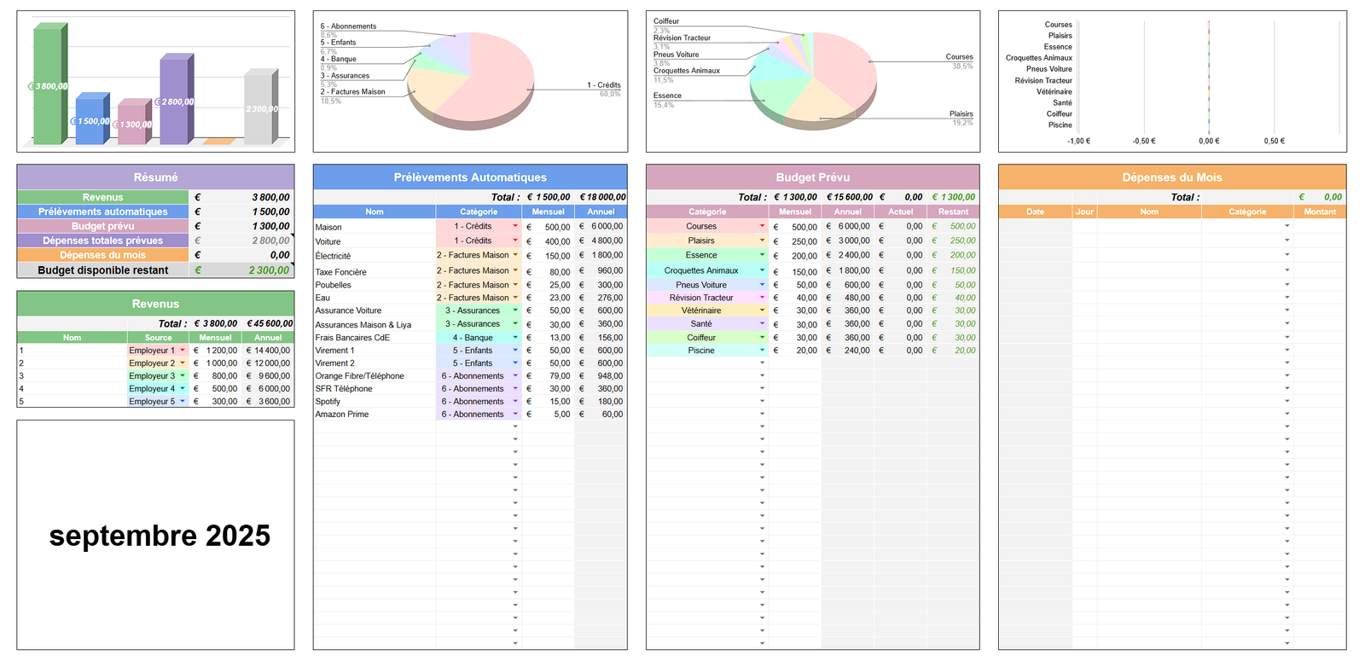
Task: Select the green Essence category cell
Action: 701,255
